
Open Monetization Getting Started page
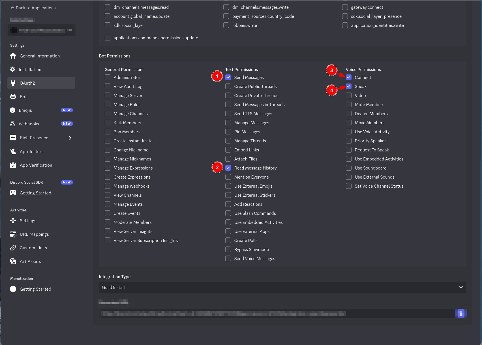pos(41,289)
